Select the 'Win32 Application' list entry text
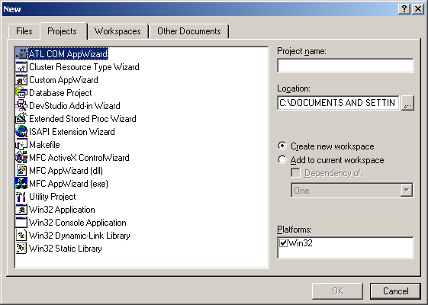 pos(62,210)
